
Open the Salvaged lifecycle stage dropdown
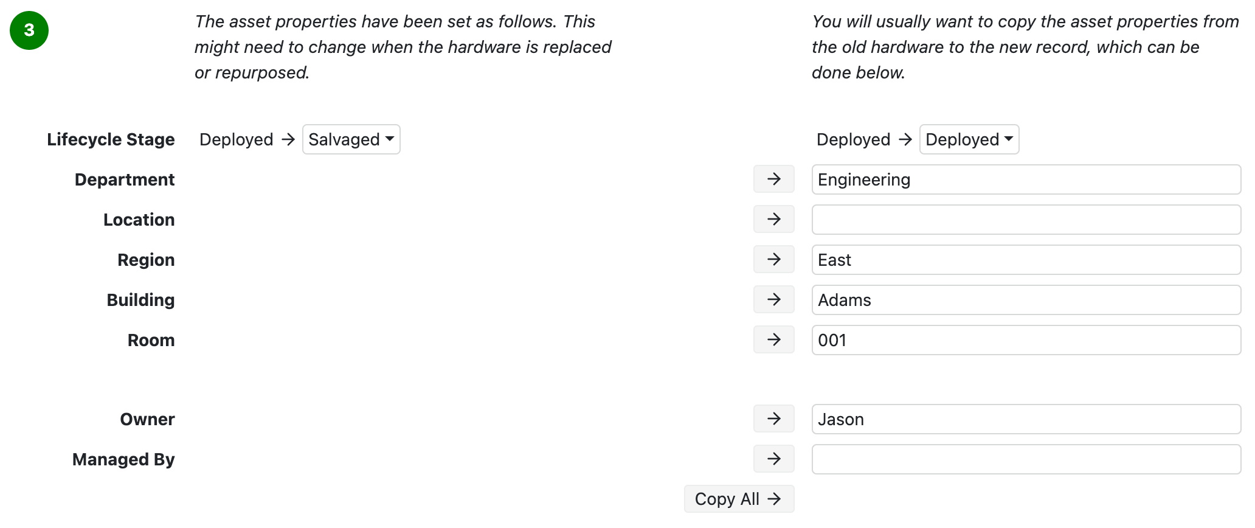click(x=351, y=139)
